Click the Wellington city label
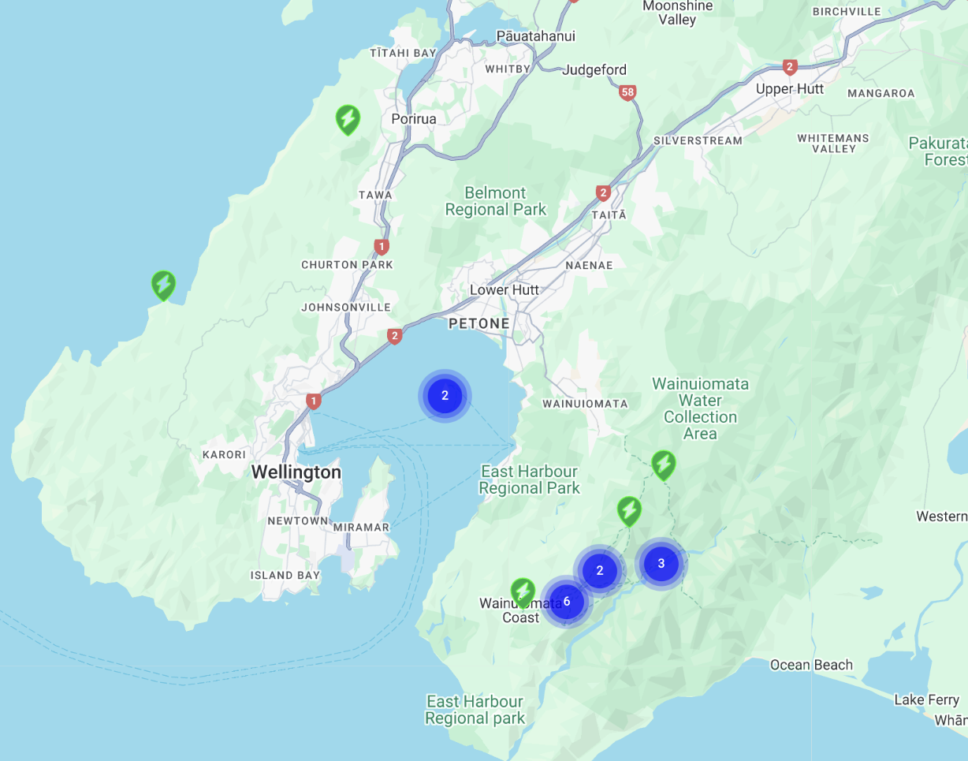The height and width of the screenshot is (761, 968). (x=296, y=472)
